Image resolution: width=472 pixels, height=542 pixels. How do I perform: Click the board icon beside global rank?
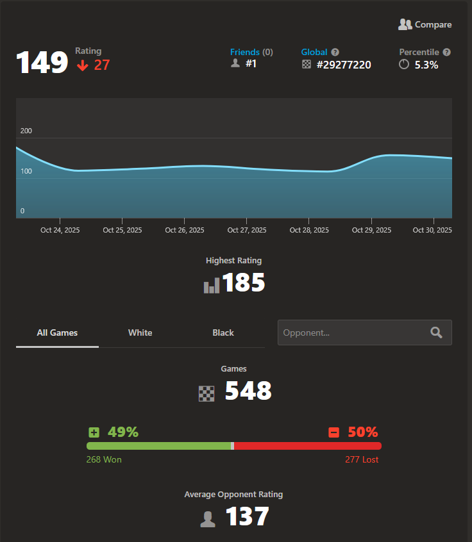[x=307, y=64]
